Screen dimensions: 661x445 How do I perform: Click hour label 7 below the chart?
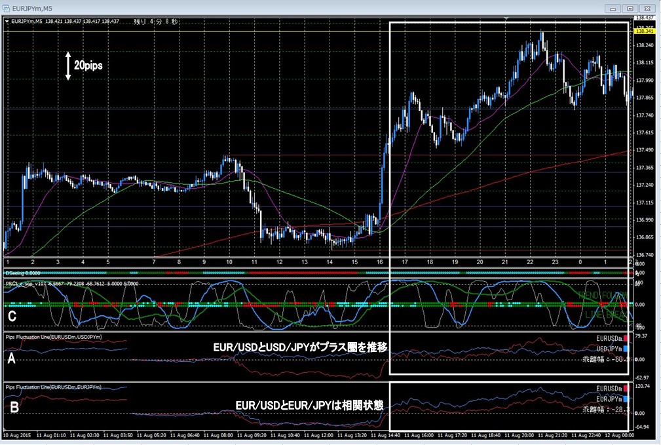pos(154,262)
